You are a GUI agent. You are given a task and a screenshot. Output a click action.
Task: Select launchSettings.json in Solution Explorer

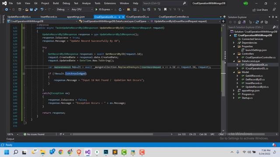(256, 50)
